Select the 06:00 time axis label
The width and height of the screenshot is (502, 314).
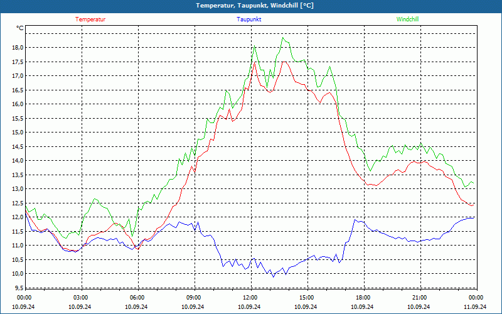point(137,298)
